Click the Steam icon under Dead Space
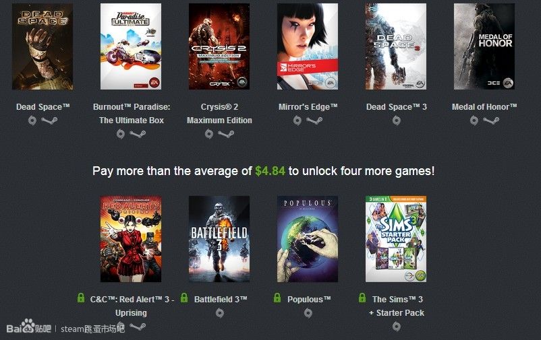Viewport: 541px width, 340px height. (x=49, y=121)
